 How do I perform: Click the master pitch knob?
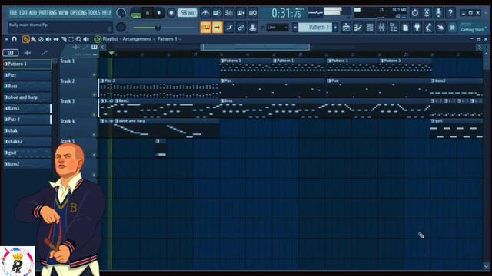coord(121,28)
